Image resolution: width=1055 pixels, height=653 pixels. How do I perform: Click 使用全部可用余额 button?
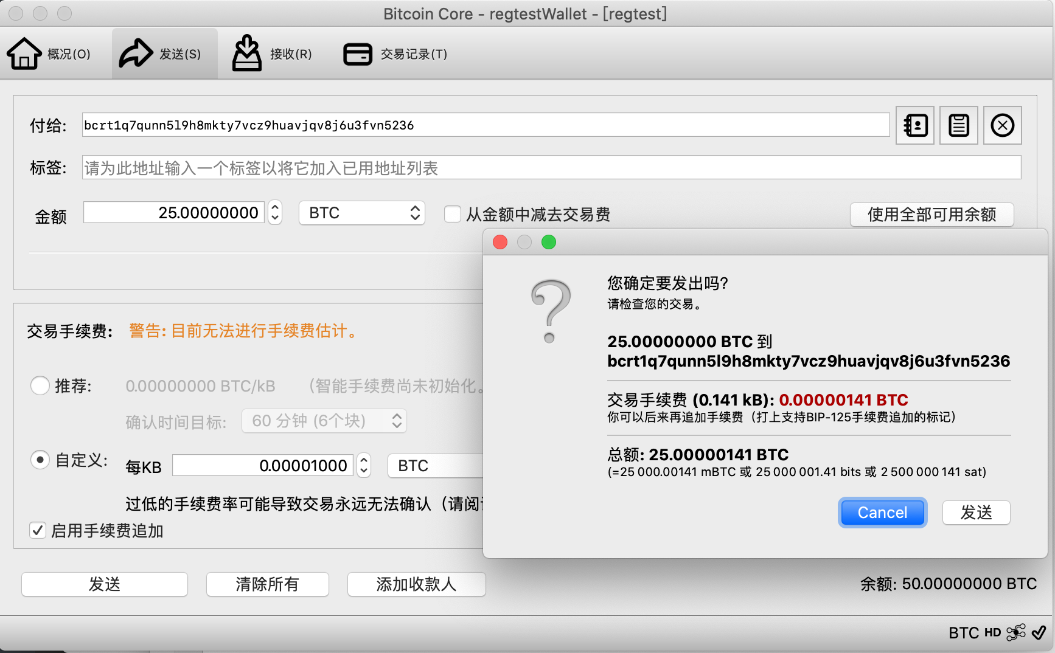932,215
